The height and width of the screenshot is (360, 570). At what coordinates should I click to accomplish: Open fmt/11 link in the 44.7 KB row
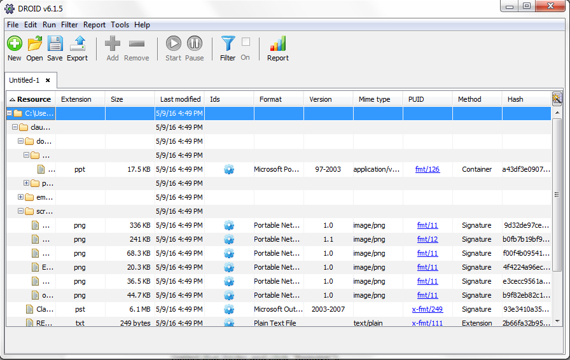pos(427,295)
